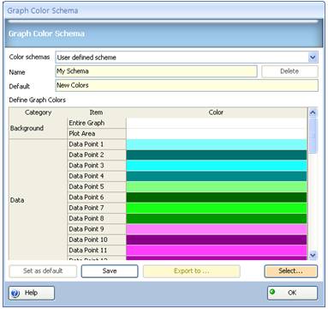Select Data Point 9 pink swatch
The image size is (328, 309).
coord(217,229)
